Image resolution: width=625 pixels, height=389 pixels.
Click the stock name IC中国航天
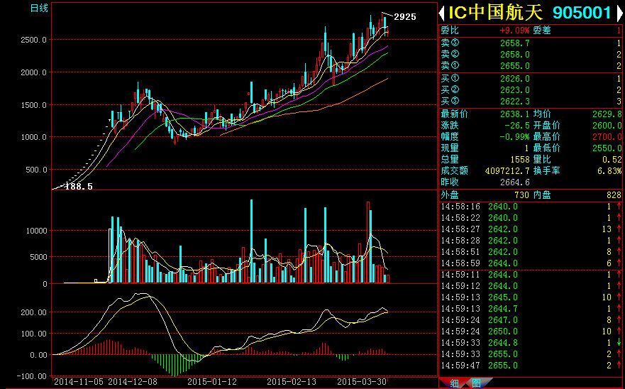coord(495,13)
